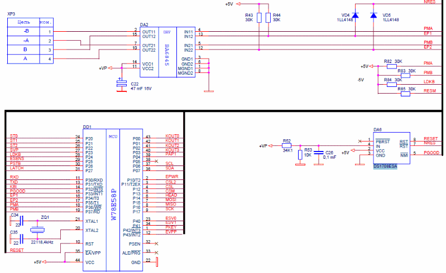Select the XP3 connector table header
The image size is (446, 273).
coord(30,22)
